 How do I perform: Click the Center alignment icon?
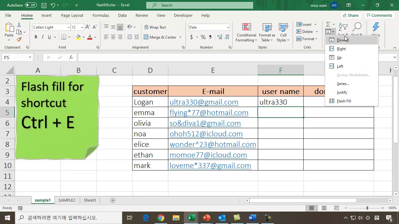click(113, 37)
